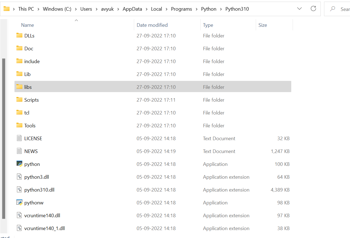Viewport: 350px width, 238px height.
Task: Click the refresh button in address bar
Action: [313, 9]
